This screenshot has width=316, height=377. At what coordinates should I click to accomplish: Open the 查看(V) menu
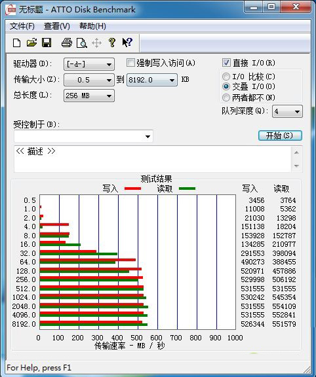coord(57,26)
